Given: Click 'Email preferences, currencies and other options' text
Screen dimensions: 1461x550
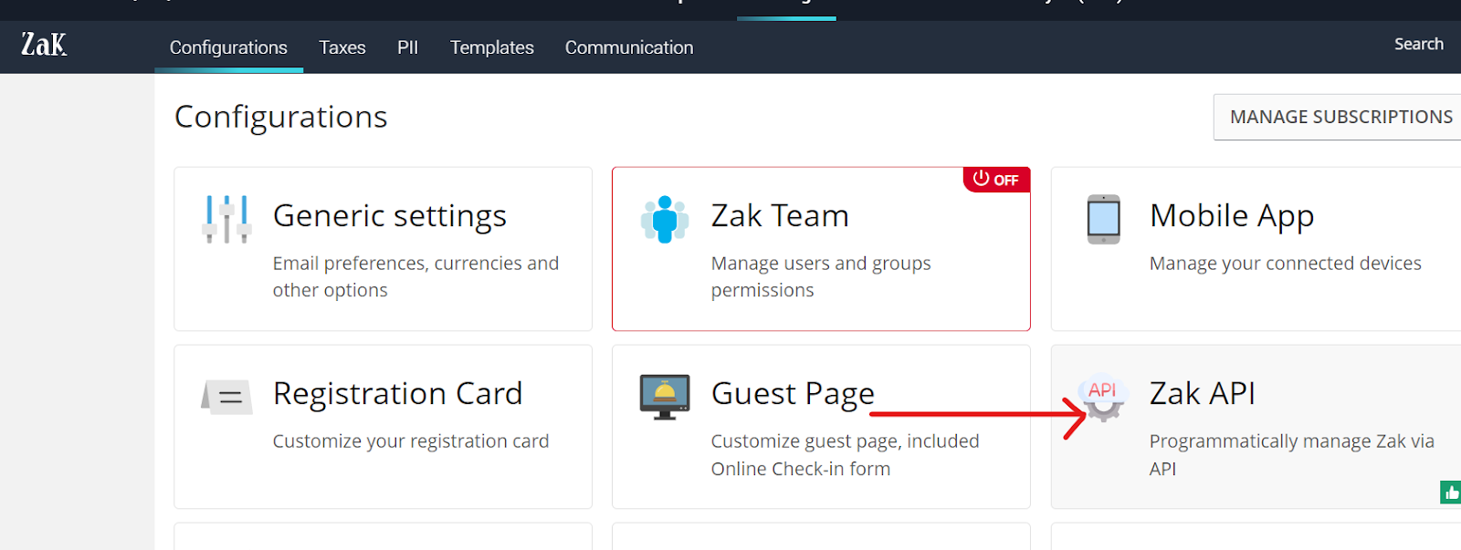Looking at the screenshot, I should tap(415, 276).
